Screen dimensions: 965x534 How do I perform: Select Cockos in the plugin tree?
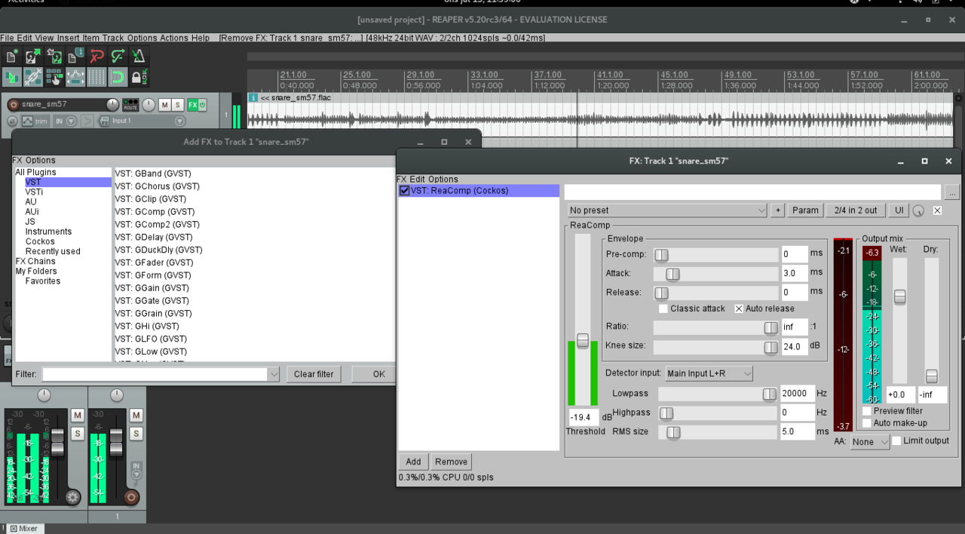pyautogui.click(x=40, y=241)
